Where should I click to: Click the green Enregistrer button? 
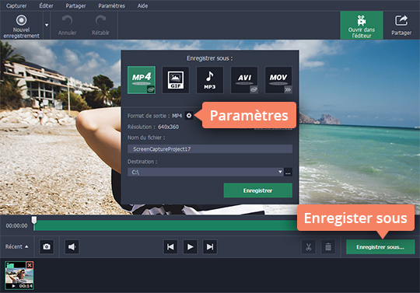[x=258, y=190]
